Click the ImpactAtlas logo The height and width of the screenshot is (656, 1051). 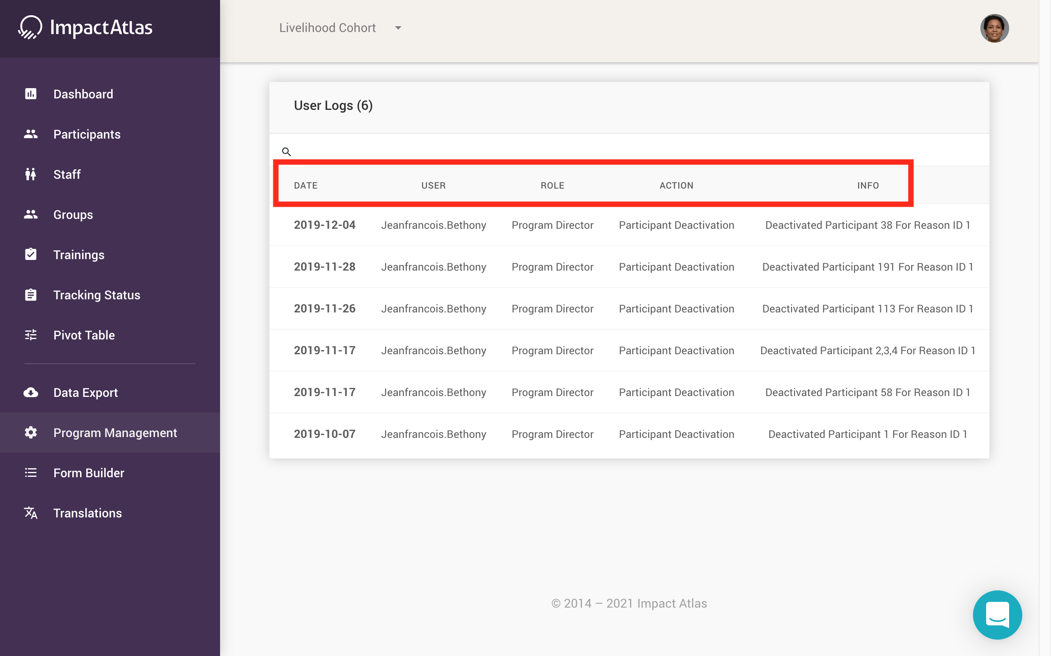[x=85, y=27]
